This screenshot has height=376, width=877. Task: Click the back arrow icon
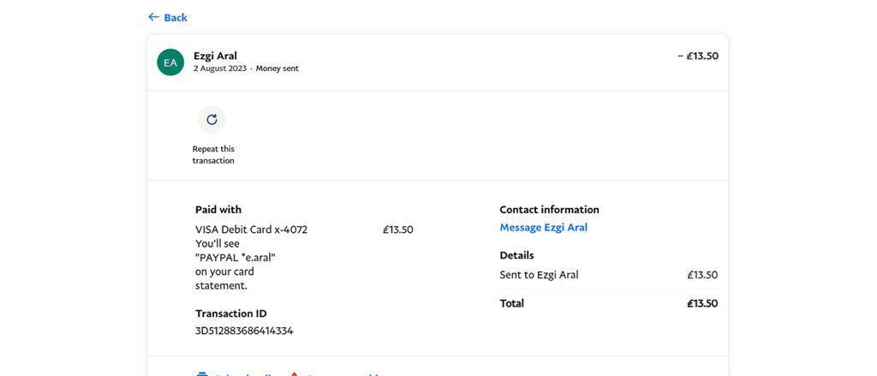pyautogui.click(x=153, y=17)
